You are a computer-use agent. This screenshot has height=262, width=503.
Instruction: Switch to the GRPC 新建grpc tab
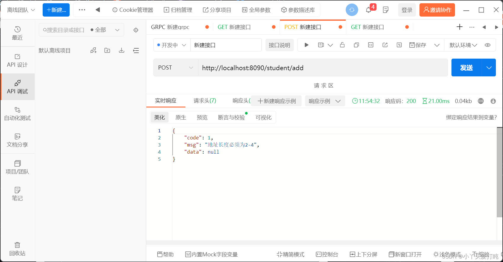pyautogui.click(x=180, y=27)
